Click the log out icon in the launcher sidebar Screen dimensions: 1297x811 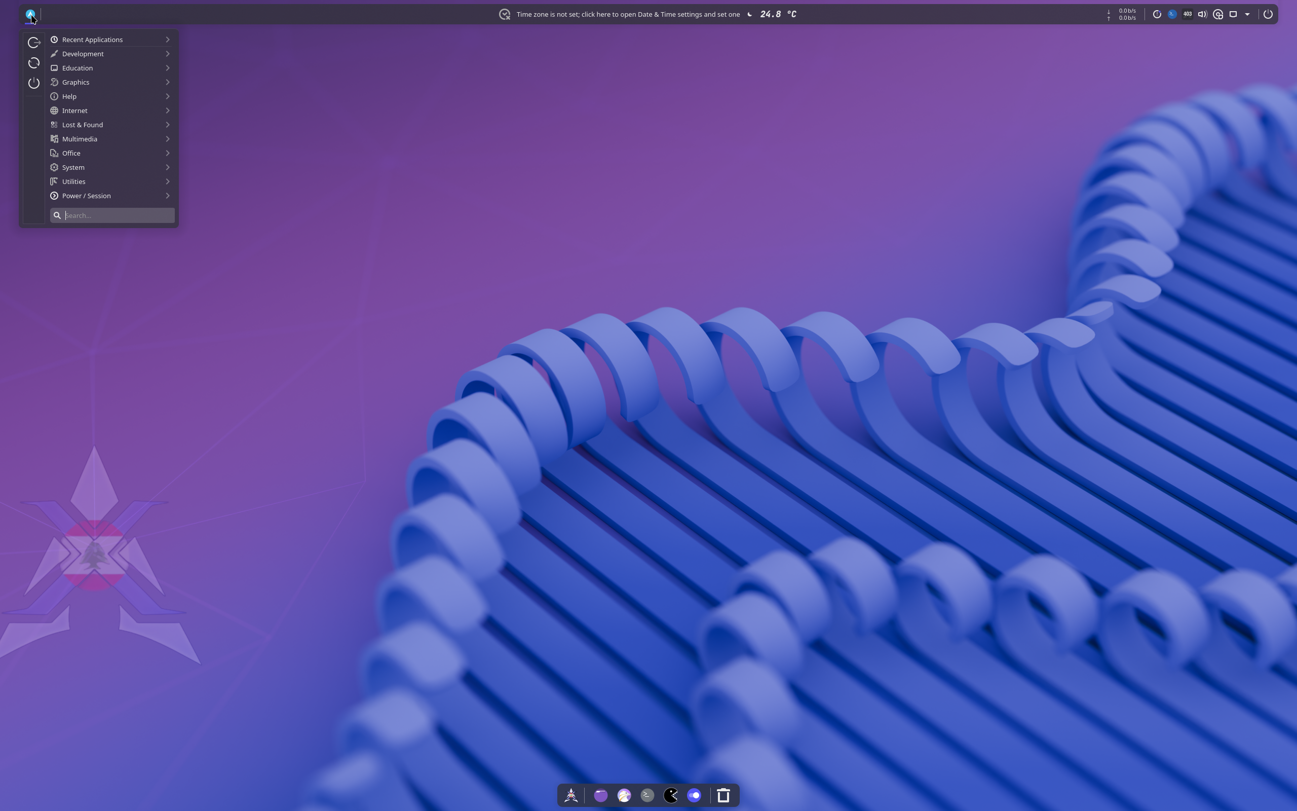34,43
